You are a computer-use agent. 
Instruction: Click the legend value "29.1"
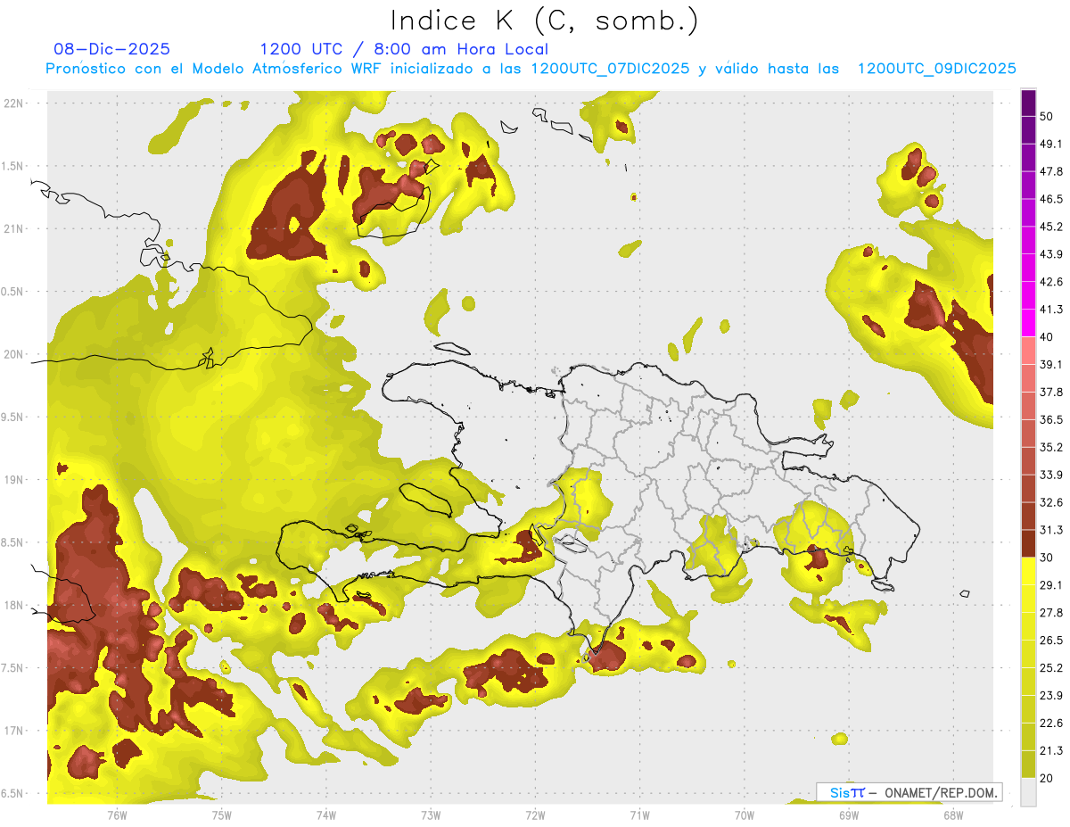[1051, 585]
